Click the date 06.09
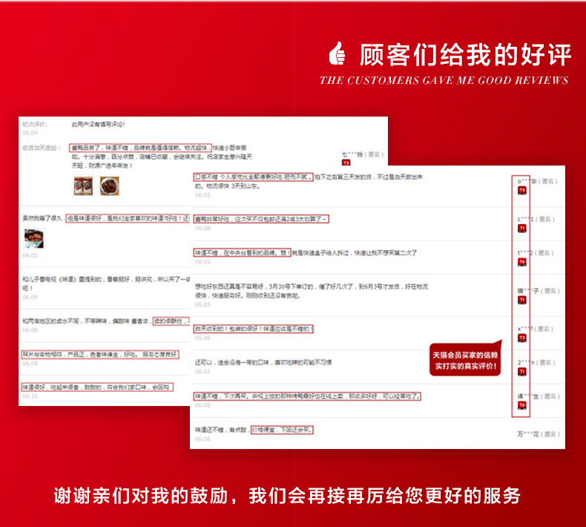This screenshot has height=527, width=586. point(30,297)
